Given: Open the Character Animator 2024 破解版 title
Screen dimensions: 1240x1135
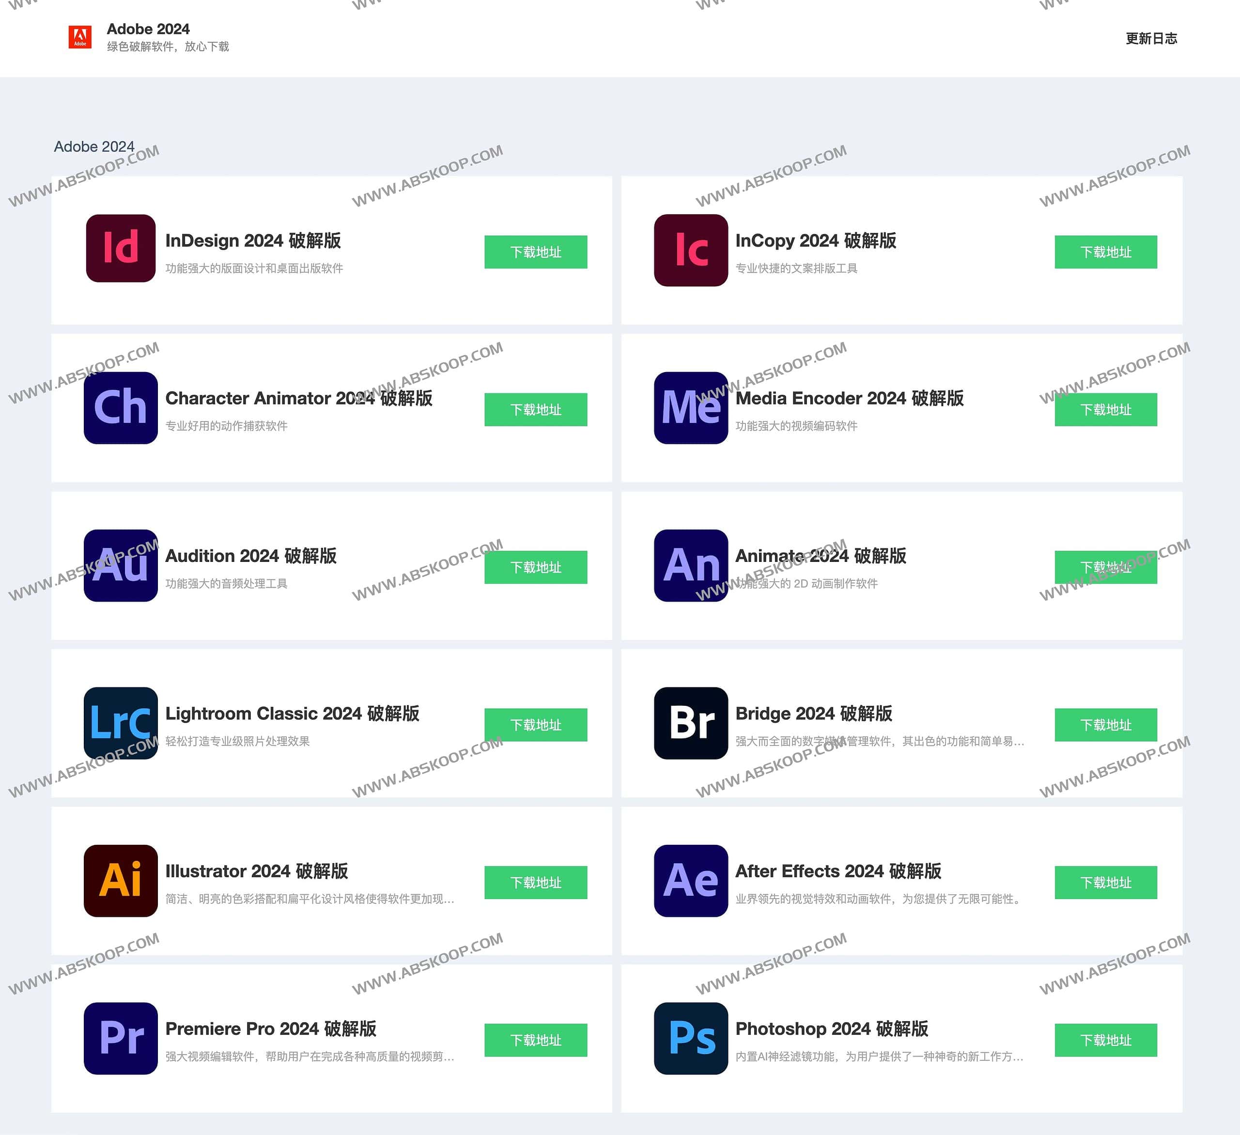Looking at the screenshot, I should pos(298,398).
